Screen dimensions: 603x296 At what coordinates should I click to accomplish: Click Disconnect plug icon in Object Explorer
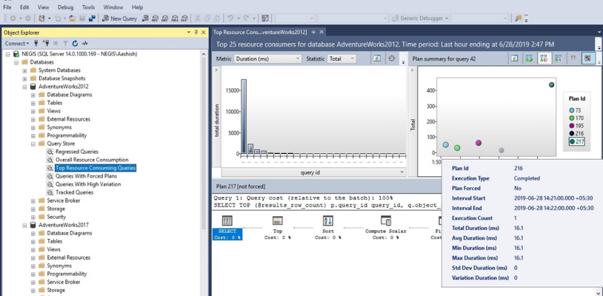[46, 44]
